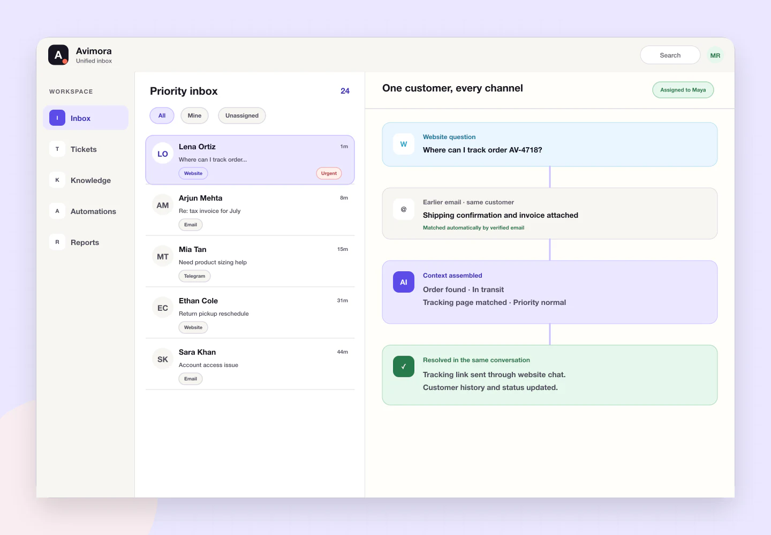Click Sara Khan's SK avatar
The width and height of the screenshot is (771, 535).
tap(163, 359)
